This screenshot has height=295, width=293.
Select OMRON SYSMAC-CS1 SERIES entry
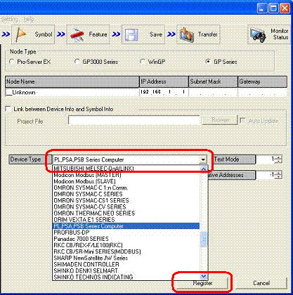[x=126, y=201]
